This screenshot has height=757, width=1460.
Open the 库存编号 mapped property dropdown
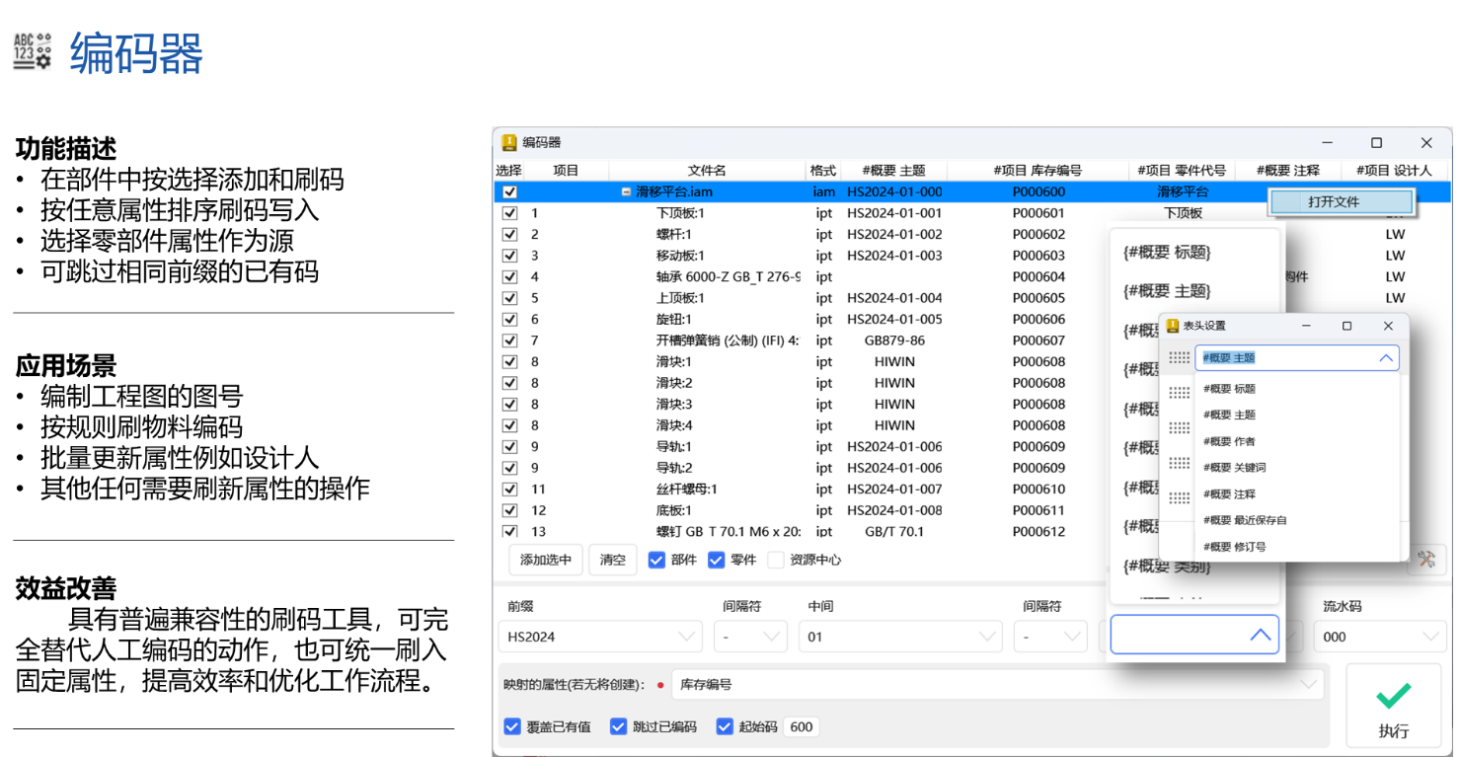995,684
